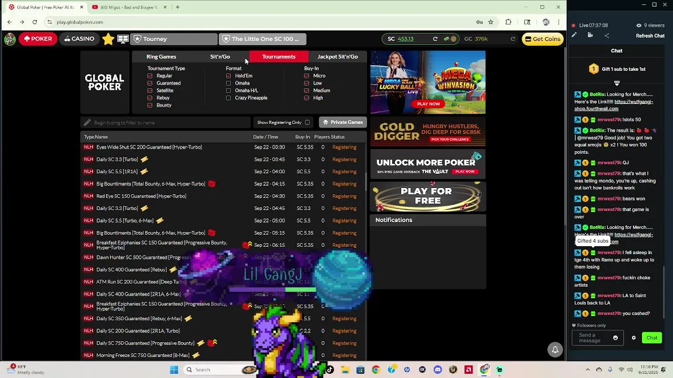Select Red Eye SC 150 Guaranteed tournament
The height and width of the screenshot is (378, 673).
tap(222, 196)
